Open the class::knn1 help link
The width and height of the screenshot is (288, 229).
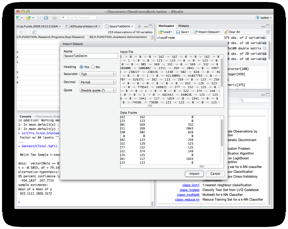coord(191,185)
